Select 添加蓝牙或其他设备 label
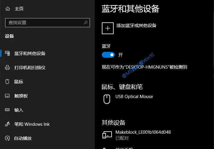Image resolution: width=214 pixels, height=149 pixels. coord(136,25)
